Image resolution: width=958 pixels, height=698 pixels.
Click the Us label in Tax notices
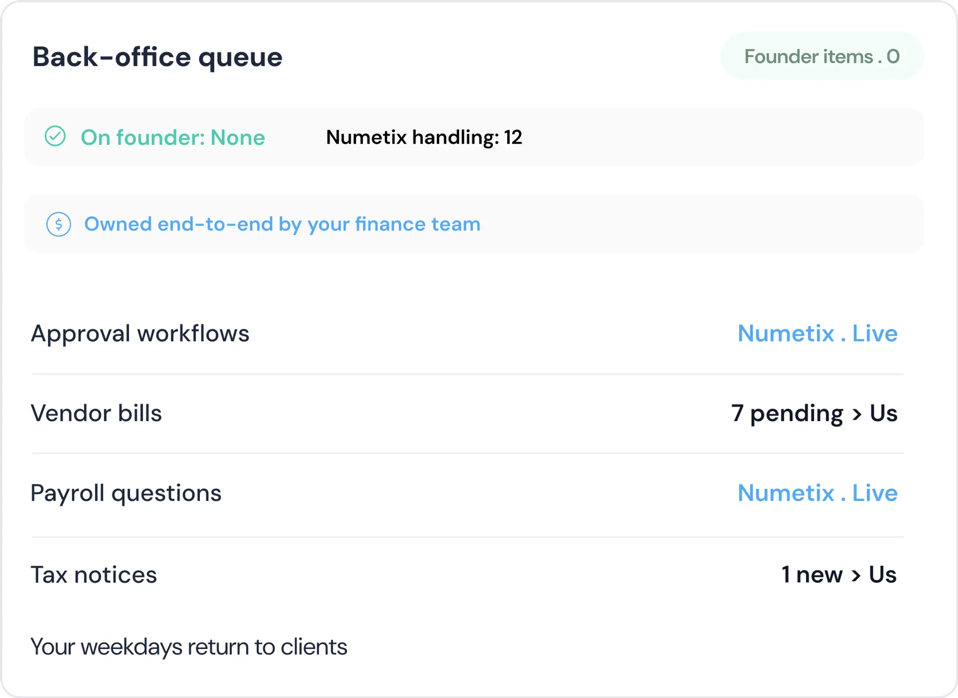(883, 575)
